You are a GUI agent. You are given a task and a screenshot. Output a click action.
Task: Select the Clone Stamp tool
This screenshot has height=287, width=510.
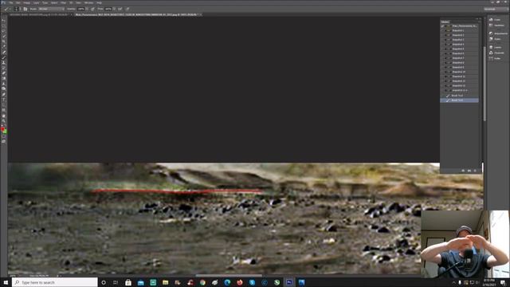tap(3, 62)
